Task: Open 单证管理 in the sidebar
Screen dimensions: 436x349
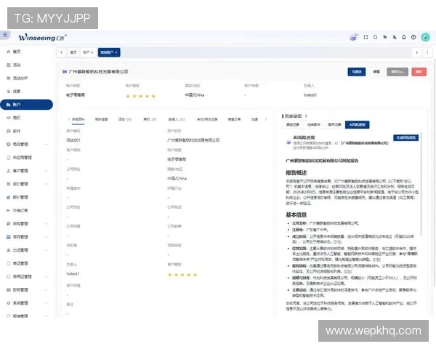Action: coord(20,263)
